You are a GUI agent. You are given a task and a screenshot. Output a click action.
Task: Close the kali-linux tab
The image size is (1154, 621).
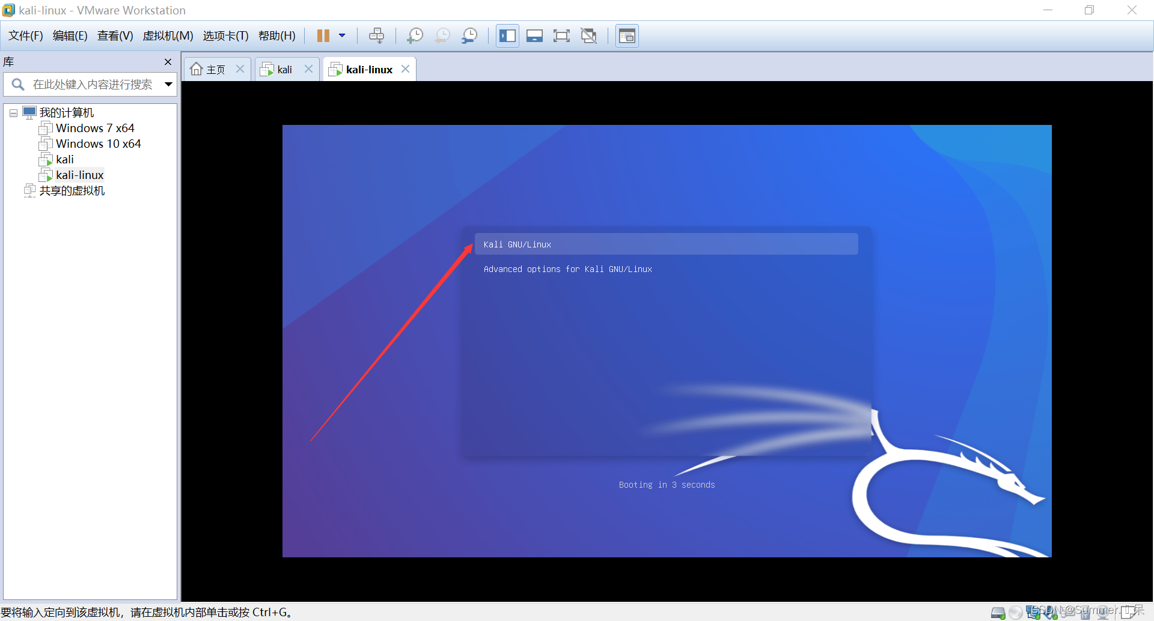(x=406, y=69)
